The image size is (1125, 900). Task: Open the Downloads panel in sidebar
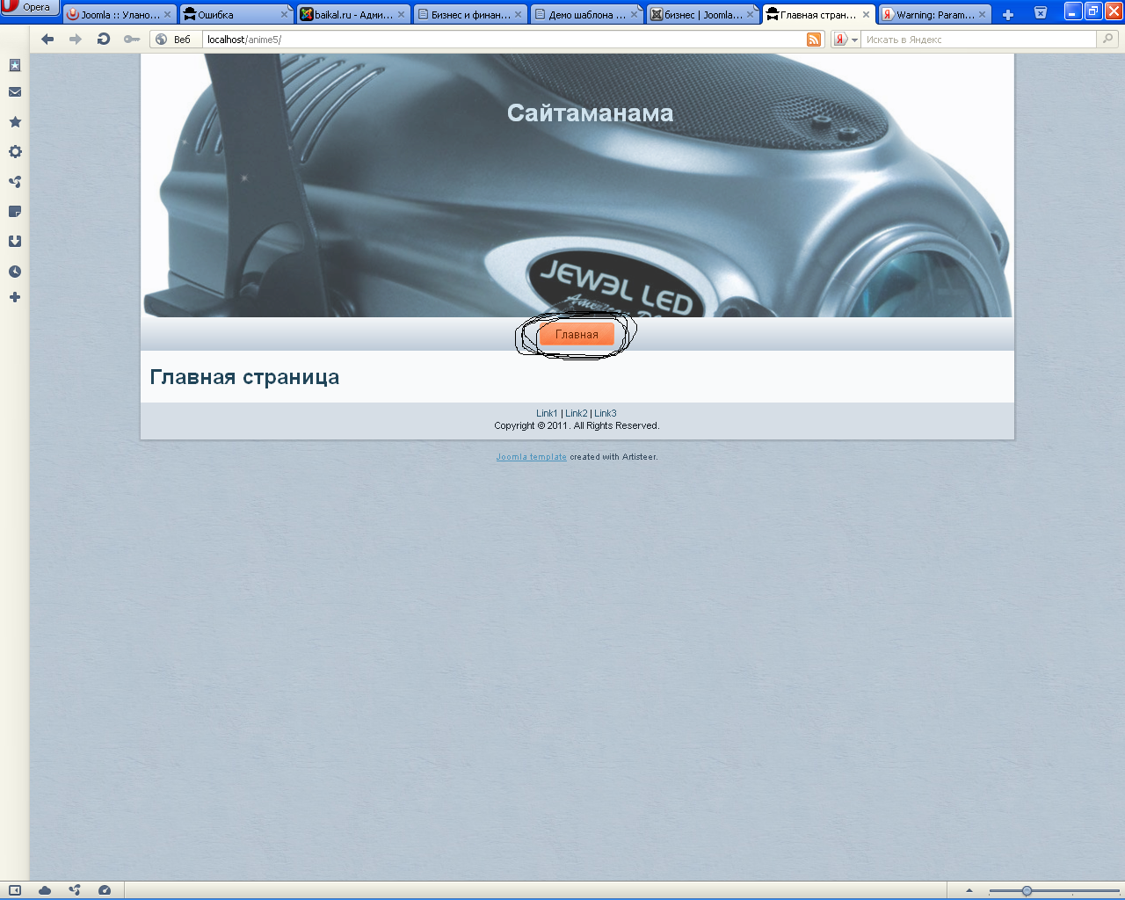pos(15,242)
